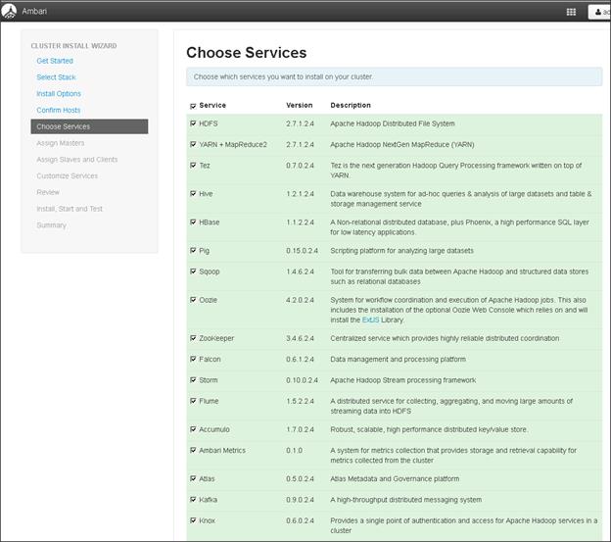The height and width of the screenshot is (542, 611).
Task: Click Knox version 0.6.0.2.4
Action: [x=300, y=520]
